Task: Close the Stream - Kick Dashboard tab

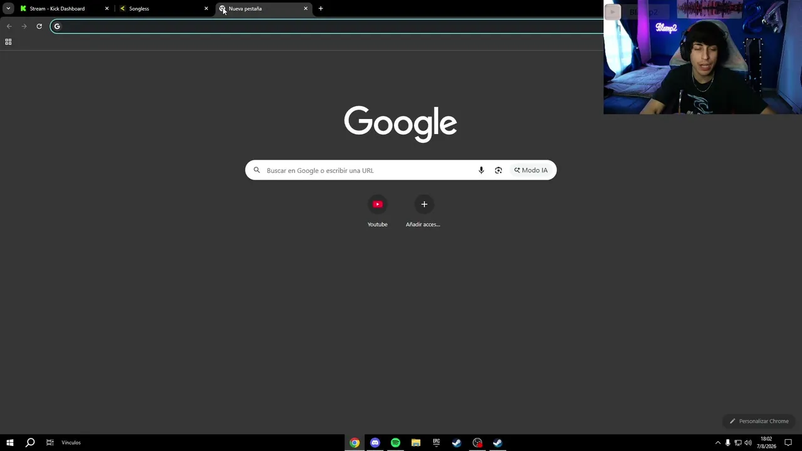Action: pyautogui.click(x=107, y=9)
